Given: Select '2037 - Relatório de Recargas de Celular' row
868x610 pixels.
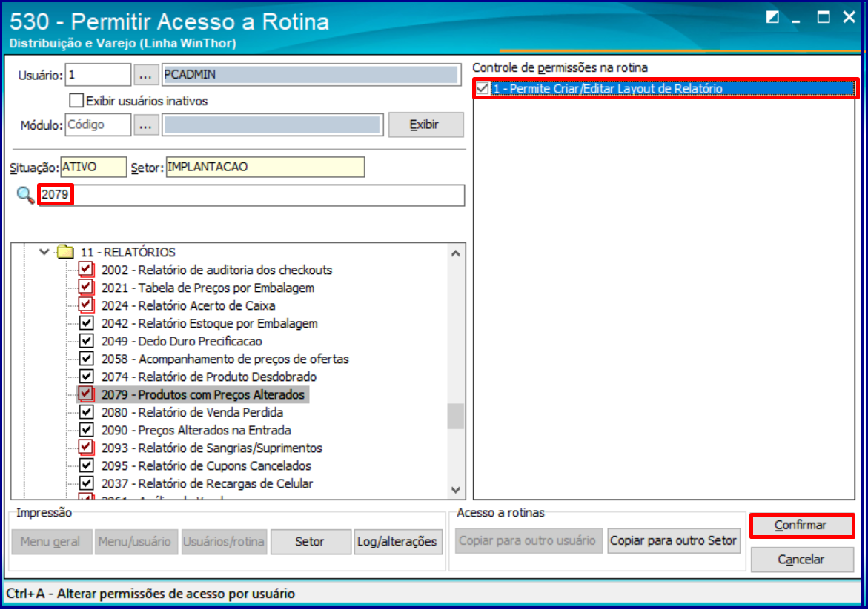Looking at the screenshot, I should [207, 483].
